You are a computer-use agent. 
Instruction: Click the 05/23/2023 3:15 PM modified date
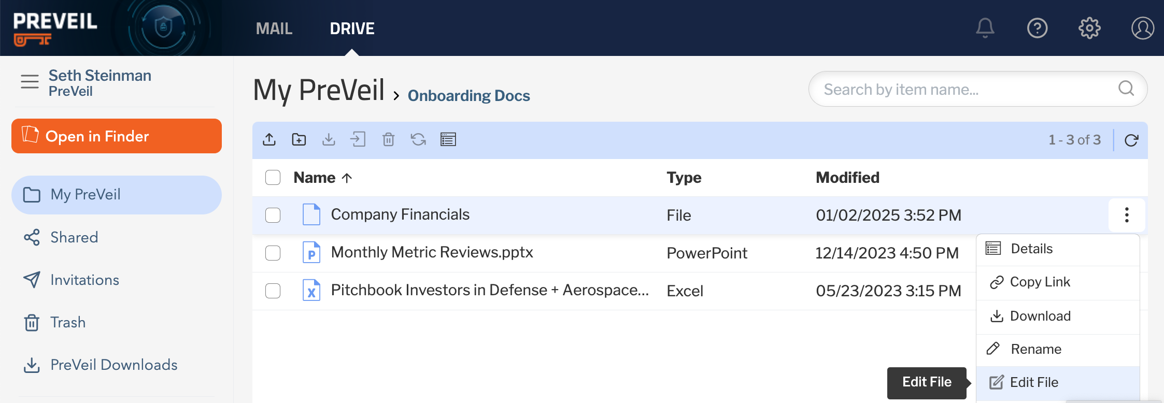point(888,291)
